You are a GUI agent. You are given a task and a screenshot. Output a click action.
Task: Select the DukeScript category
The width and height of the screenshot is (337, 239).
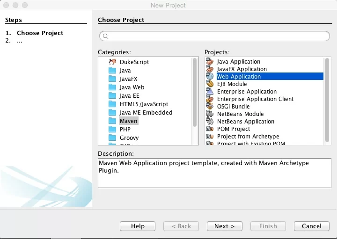(134, 62)
